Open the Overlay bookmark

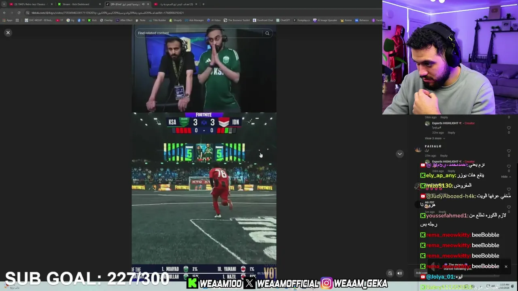[106, 20]
